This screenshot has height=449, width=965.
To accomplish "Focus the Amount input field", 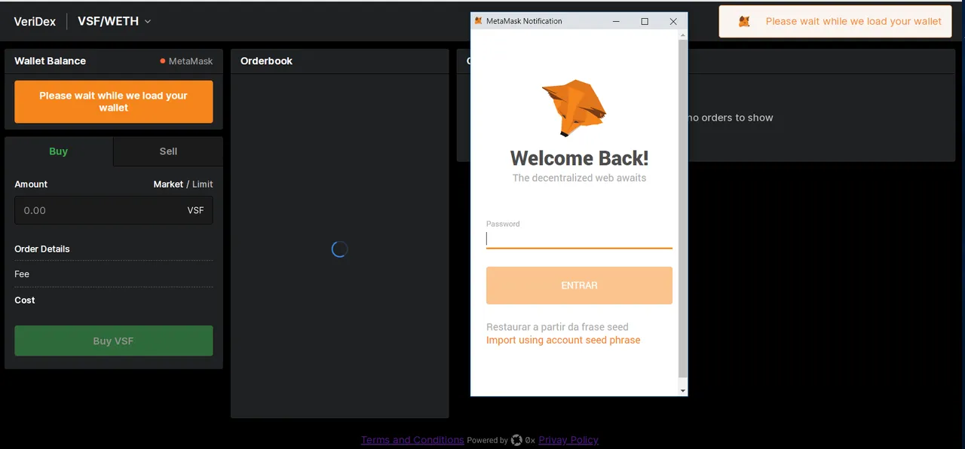I will [114, 210].
